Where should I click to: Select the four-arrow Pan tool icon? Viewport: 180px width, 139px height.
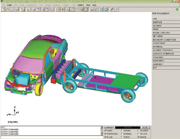63,9
